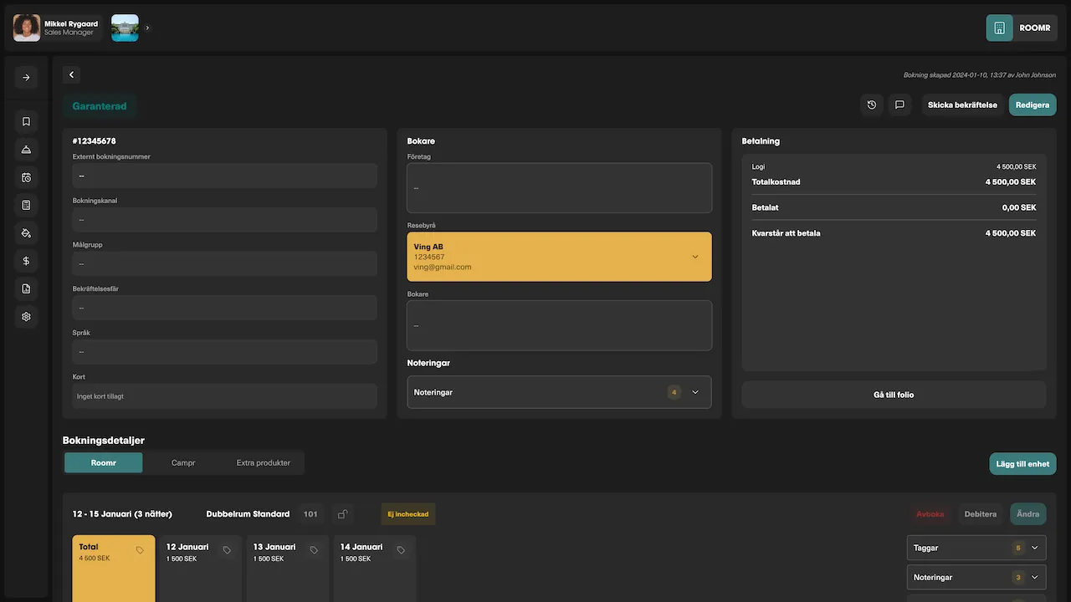
Task: Go back using the left arrow
Action: click(x=72, y=75)
